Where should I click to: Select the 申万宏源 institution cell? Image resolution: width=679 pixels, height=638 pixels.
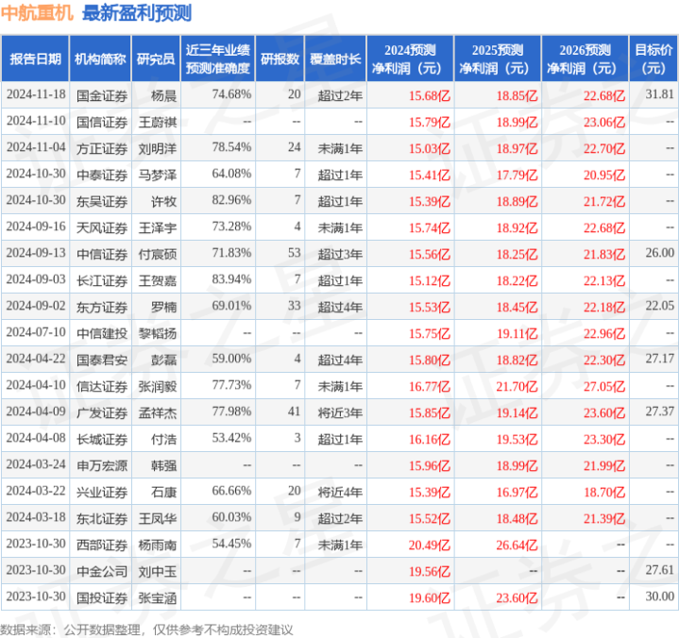tap(102, 465)
